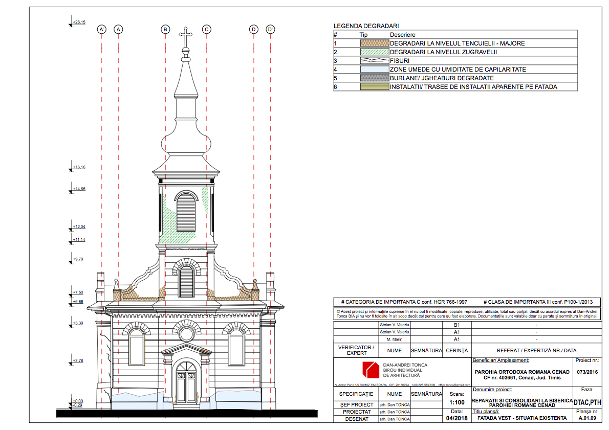The width and height of the screenshot is (609, 430).
Task: Click the brown hatch swatch for major plaster degradation
Action: [x=374, y=43]
